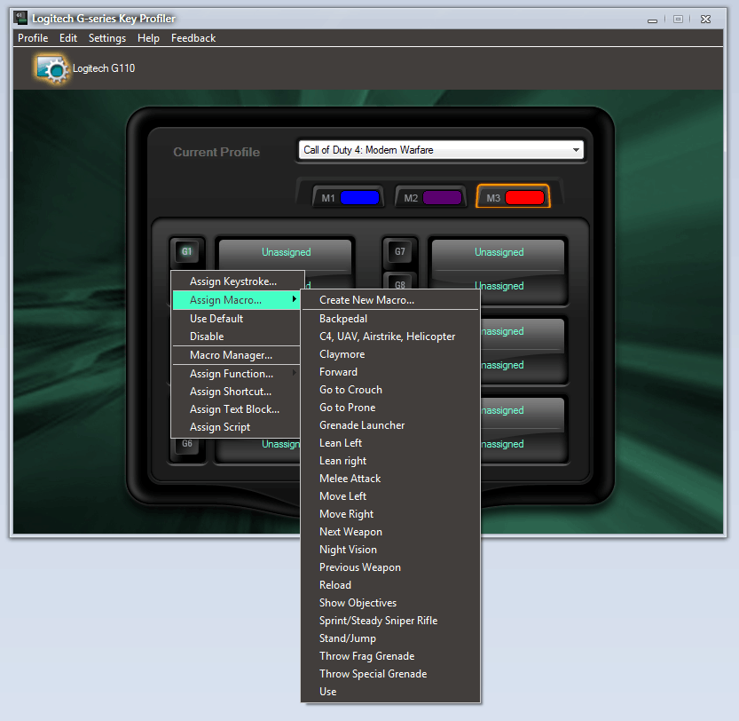Open the Help menu
739x721 pixels.
pos(148,38)
